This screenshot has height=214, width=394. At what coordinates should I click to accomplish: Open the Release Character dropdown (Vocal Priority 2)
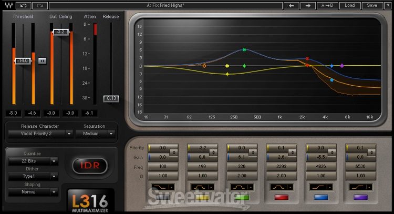click(x=40, y=134)
